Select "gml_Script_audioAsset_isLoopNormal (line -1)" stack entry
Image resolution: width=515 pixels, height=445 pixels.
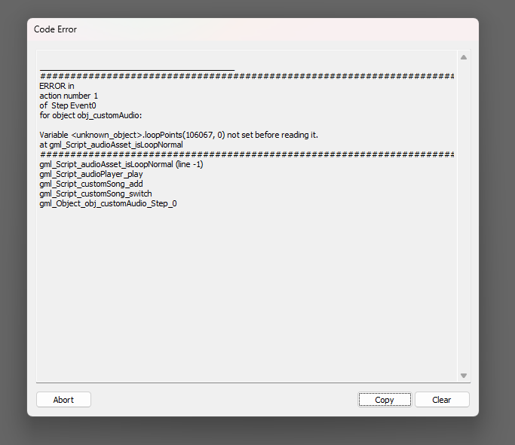(x=121, y=164)
